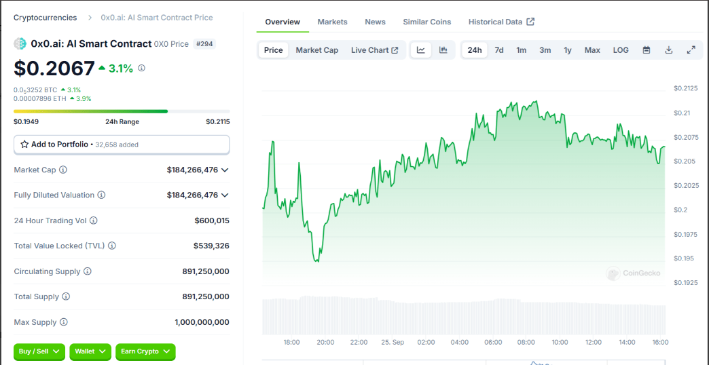
Task: Switch to candlestick chart icon
Action: click(x=443, y=50)
